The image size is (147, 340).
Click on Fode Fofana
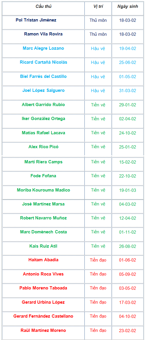pos(43,176)
